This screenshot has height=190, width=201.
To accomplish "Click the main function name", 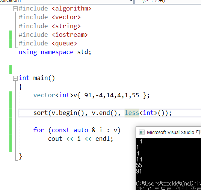I will point(40,78).
